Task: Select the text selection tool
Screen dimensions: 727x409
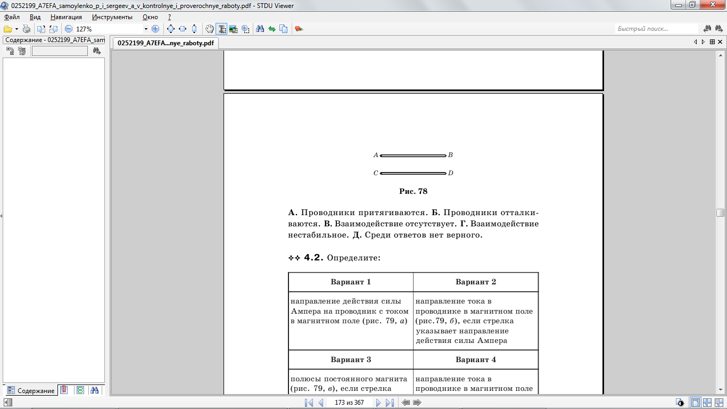Action: [221, 29]
